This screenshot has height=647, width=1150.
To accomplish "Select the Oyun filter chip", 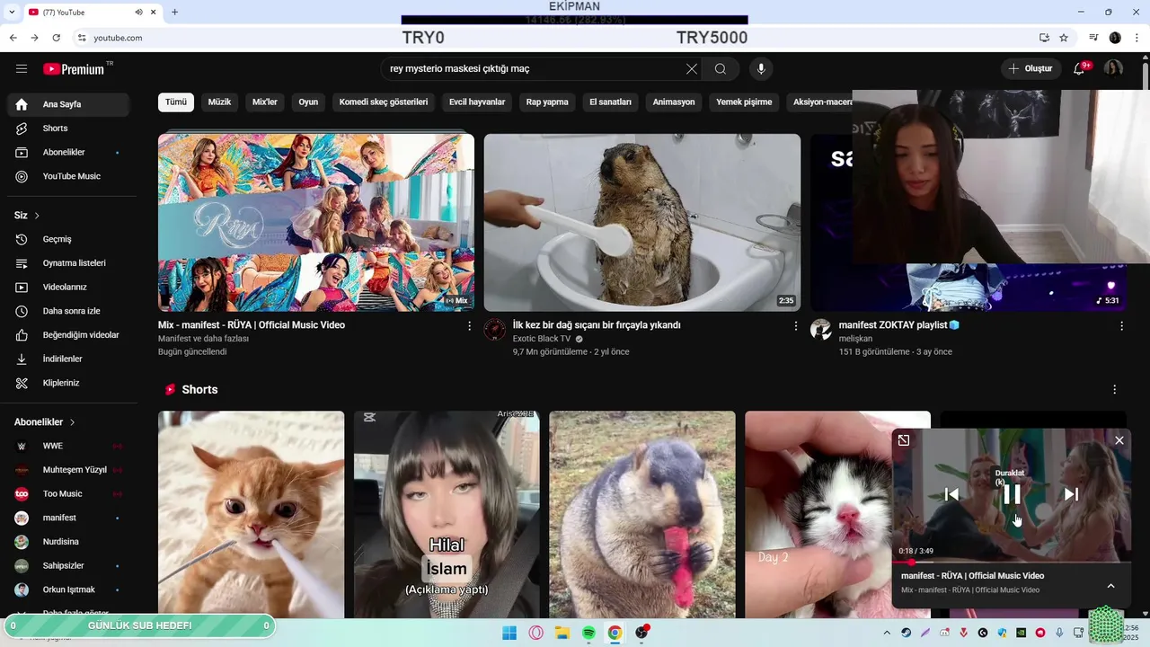I will 308,102.
